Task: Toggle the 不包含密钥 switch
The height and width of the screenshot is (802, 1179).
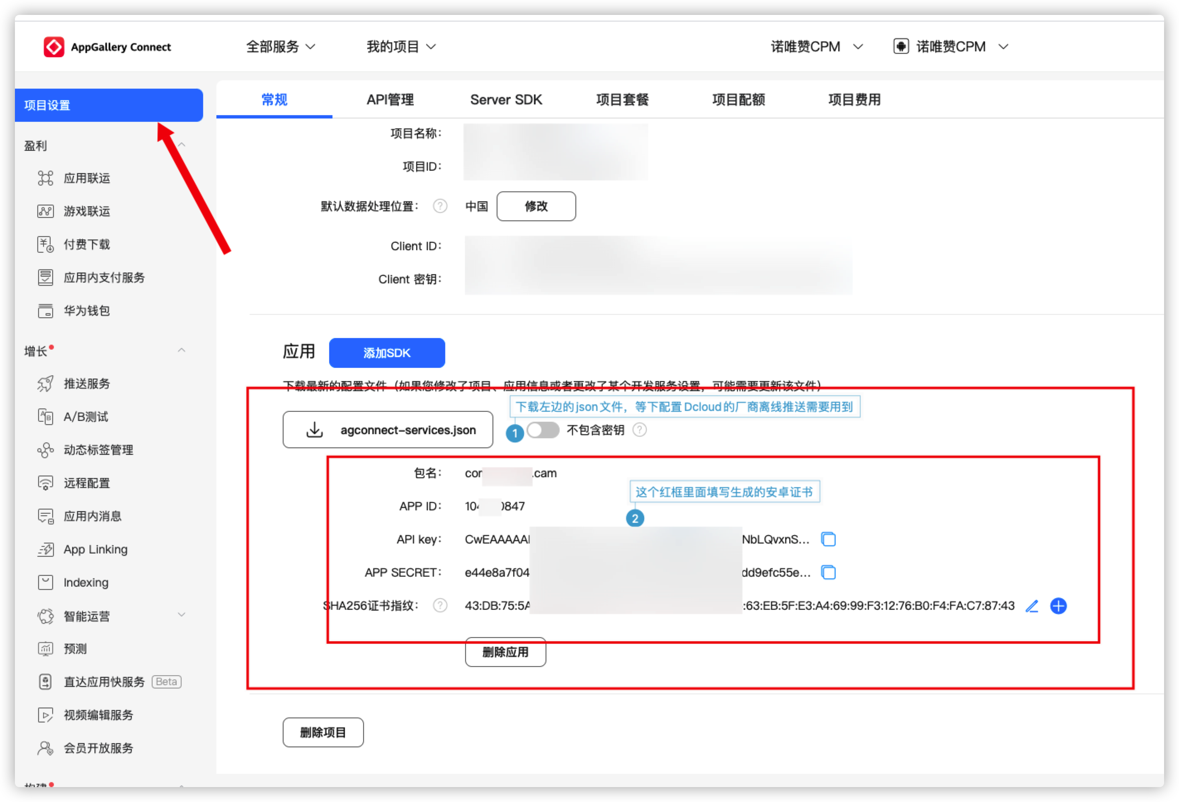Action: [x=542, y=430]
